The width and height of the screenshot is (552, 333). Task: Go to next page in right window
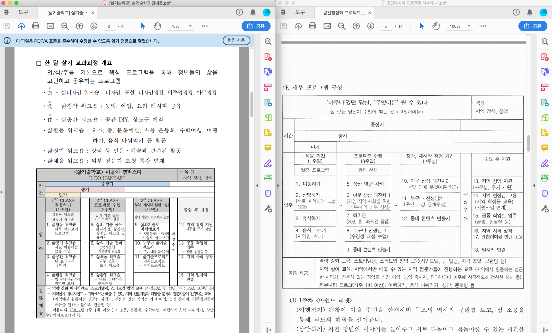coord(371,26)
